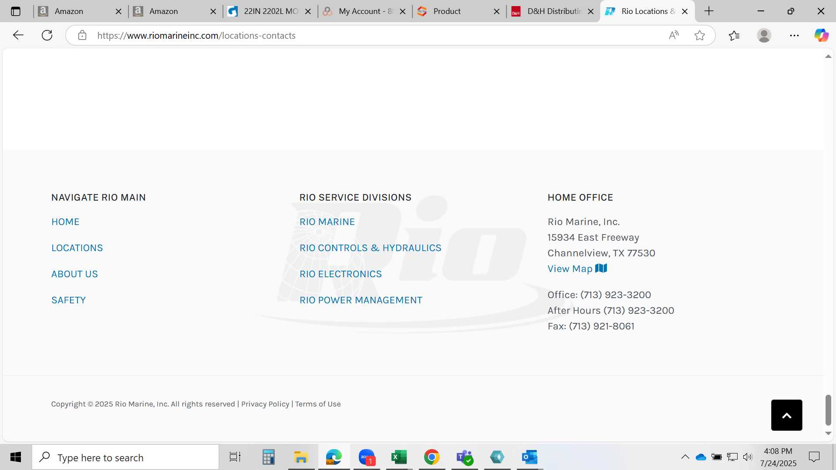The height and width of the screenshot is (470, 836).
Task: Close the Rio Locations tab
Action: click(685, 11)
